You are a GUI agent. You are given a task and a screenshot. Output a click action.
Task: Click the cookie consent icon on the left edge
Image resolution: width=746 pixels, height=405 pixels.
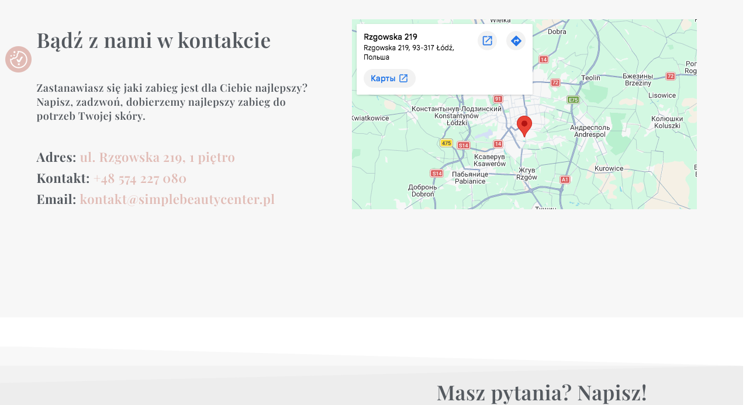18,59
